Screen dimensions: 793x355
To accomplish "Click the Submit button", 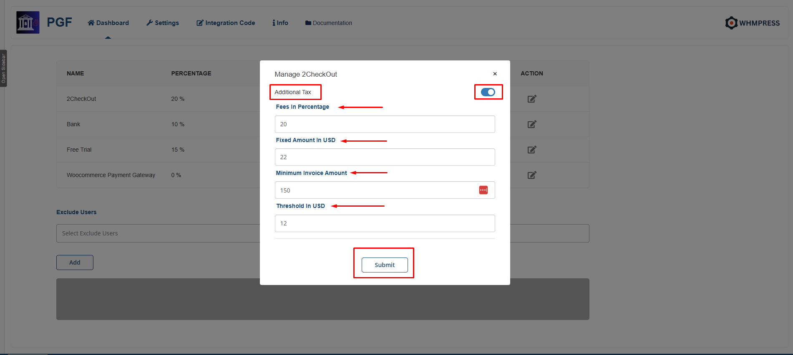I will point(384,265).
